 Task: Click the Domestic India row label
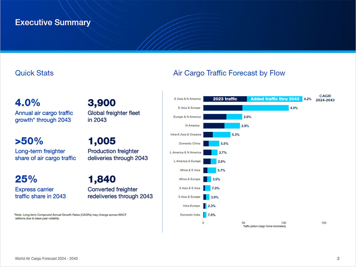190,215
